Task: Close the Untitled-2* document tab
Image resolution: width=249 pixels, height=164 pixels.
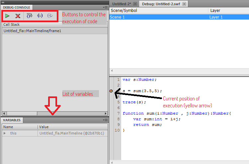Action: (135, 4)
